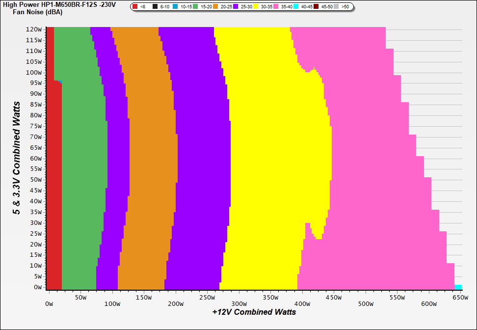Select the orange 20-25 legend swatch
The image size is (477, 330).
tap(215, 7)
